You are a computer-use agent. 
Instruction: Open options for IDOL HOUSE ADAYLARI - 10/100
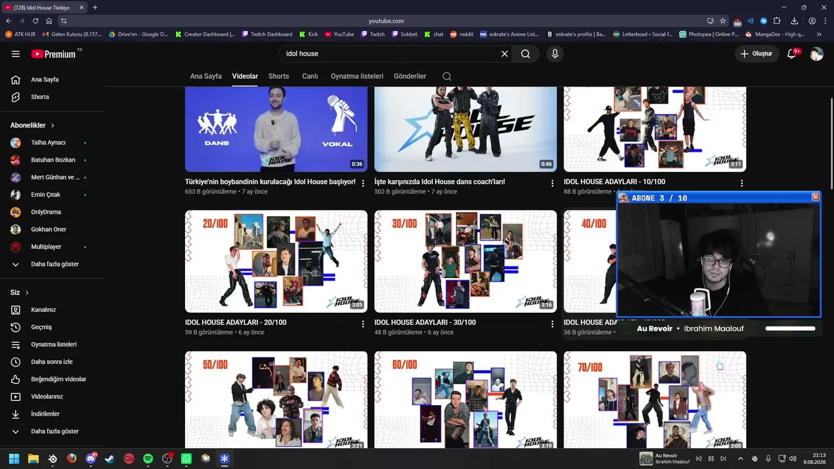tap(741, 183)
